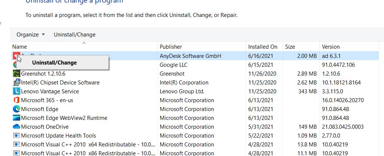Click the 6/16/2021 install date
Screen dimensions: 384x156
[x=260, y=56]
